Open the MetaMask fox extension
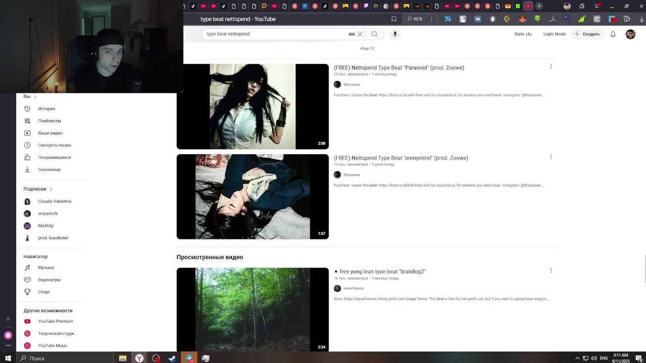 click(522, 19)
